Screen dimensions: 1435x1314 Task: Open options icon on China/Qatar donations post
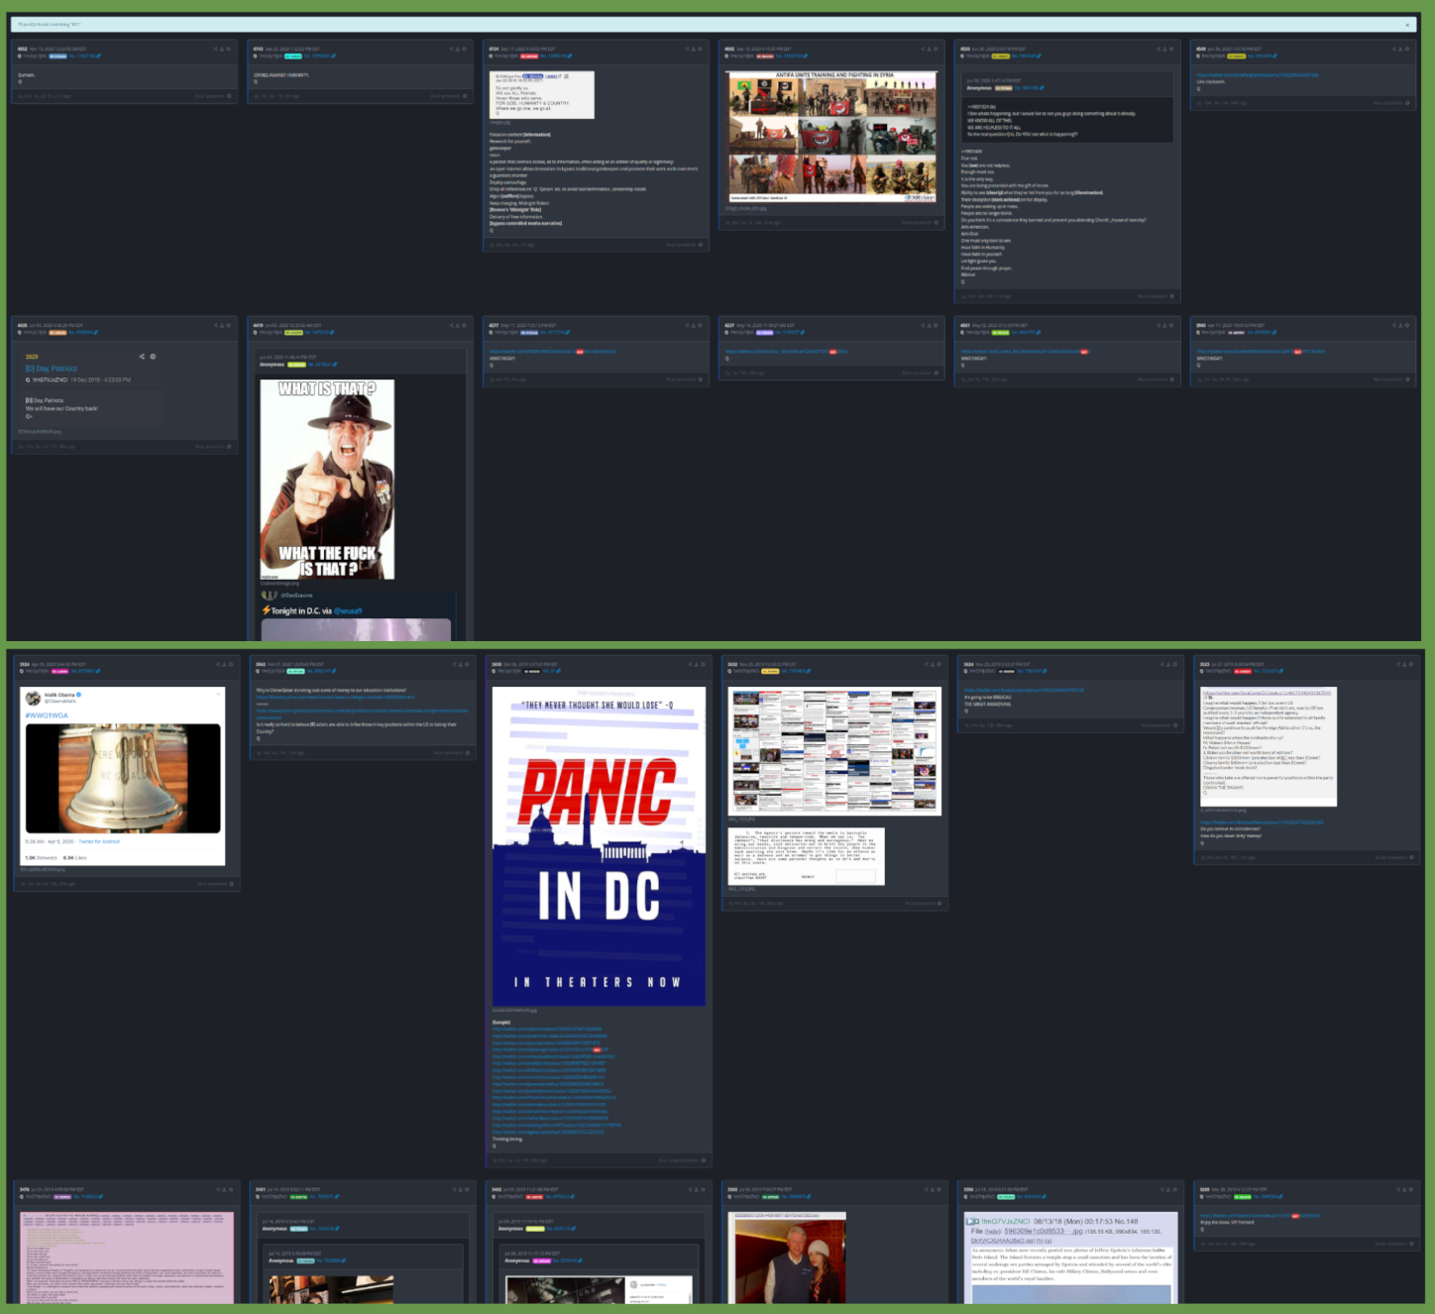pyautogui.click(x=468, y=664)
